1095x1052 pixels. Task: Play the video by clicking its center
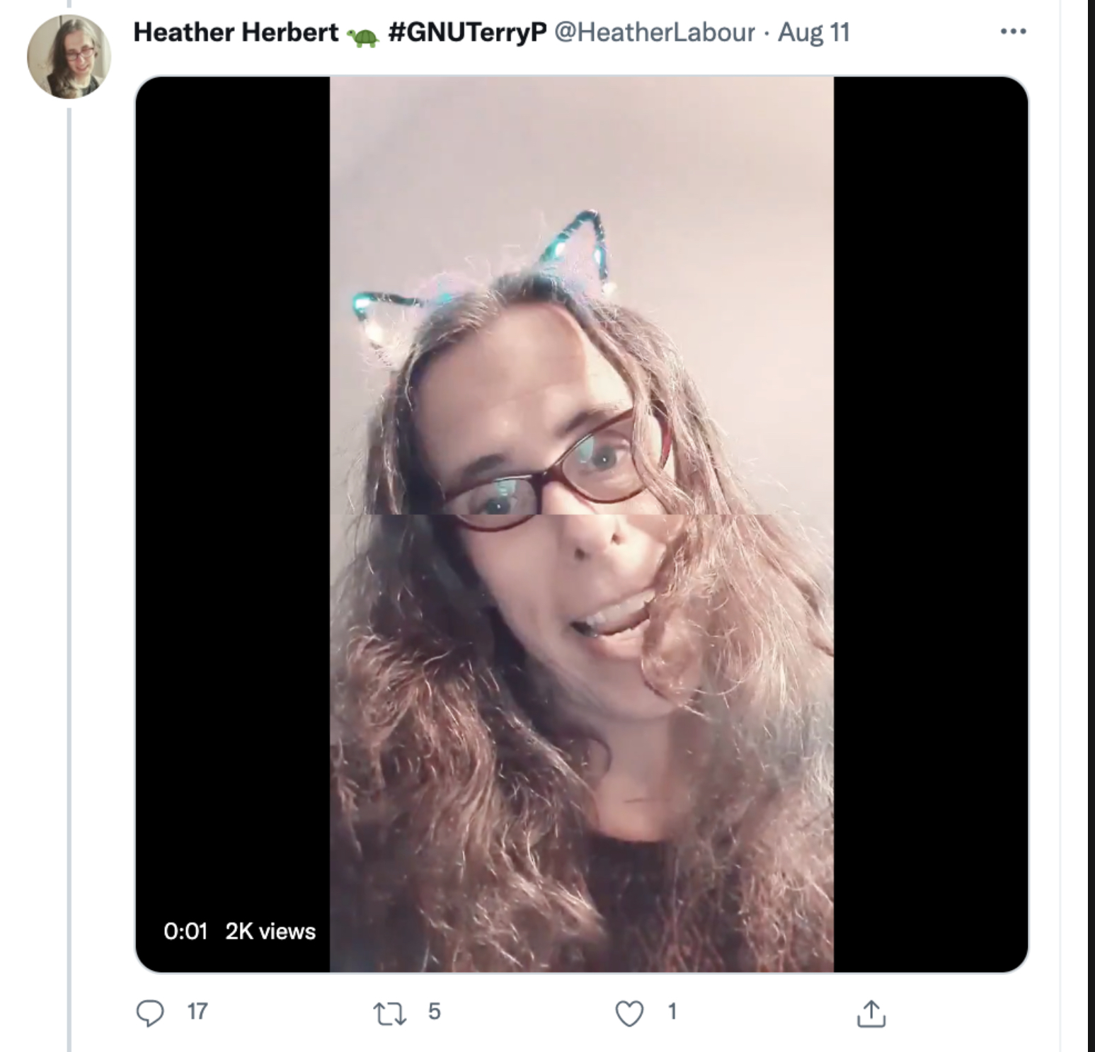(x=581, y=524)
